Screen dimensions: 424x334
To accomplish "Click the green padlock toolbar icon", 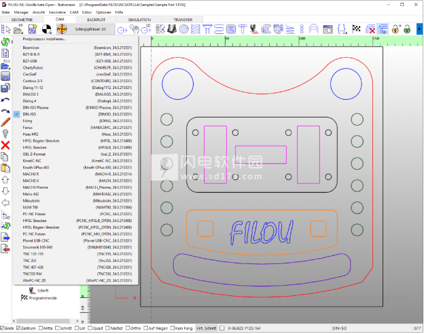I will 406,30.
